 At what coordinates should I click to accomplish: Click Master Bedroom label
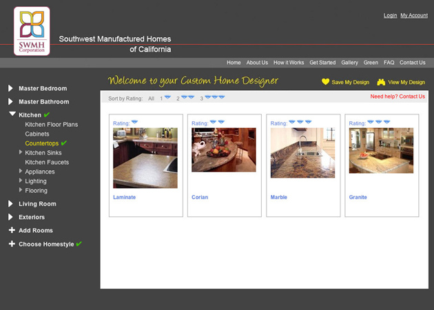(43, 89)
